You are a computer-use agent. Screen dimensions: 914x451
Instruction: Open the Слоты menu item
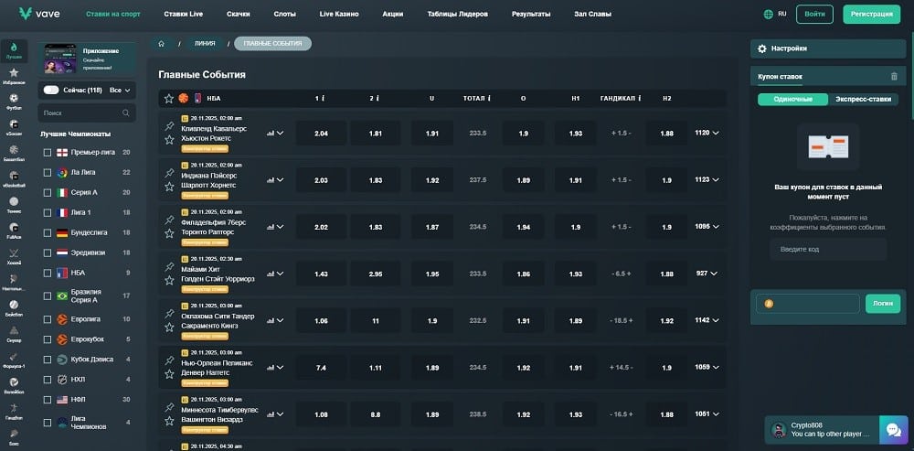pyautogui.click(x=284, y=14)
